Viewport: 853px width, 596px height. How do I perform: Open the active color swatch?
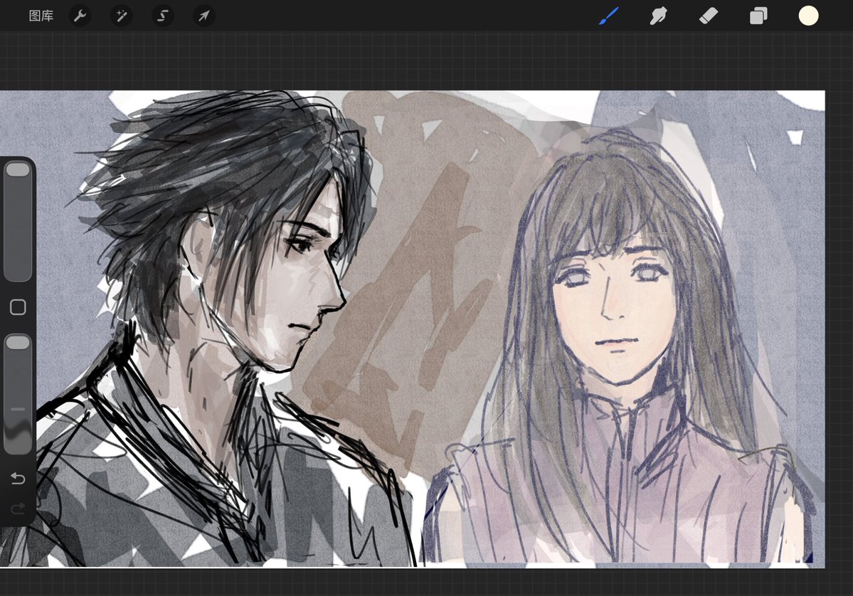[808, 16]
